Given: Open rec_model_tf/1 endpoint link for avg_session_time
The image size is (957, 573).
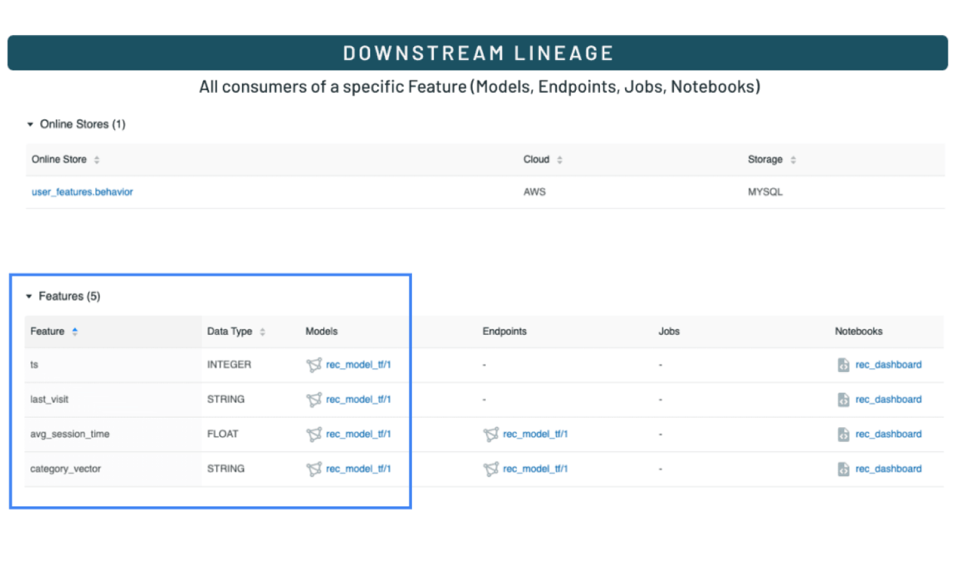Looking at the screenshot, I should tap(535, 434).
